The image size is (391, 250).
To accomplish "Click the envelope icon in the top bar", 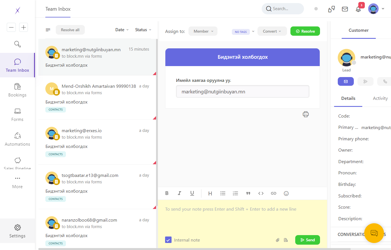I will coord(345,9).
